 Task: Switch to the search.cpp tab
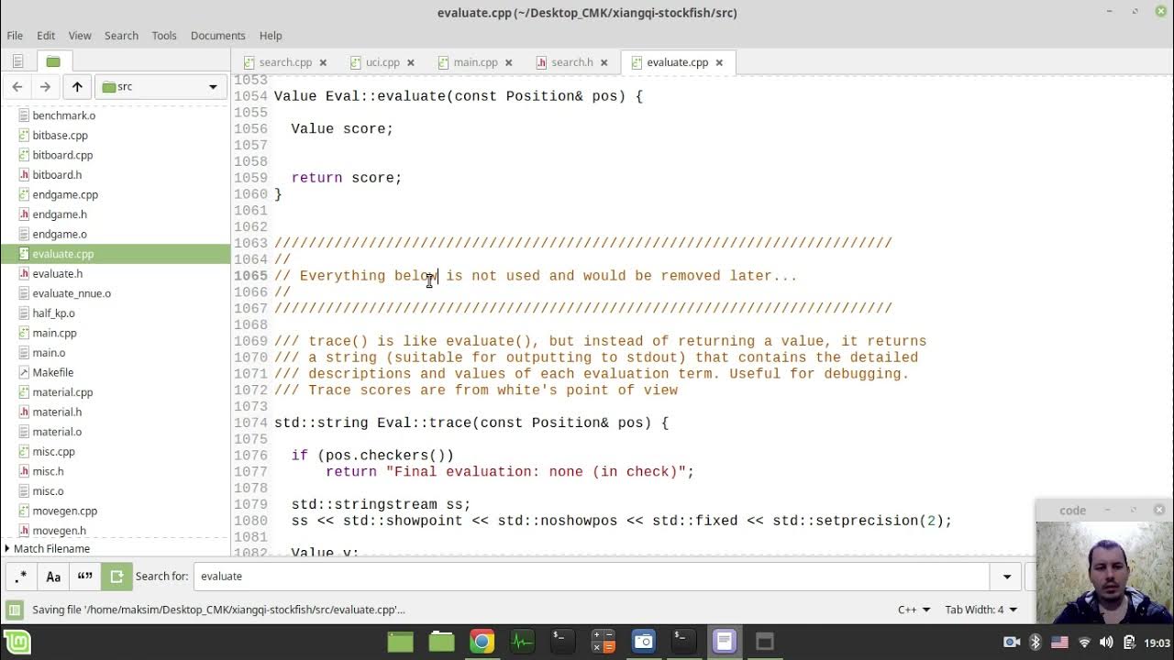coord(284,62)
